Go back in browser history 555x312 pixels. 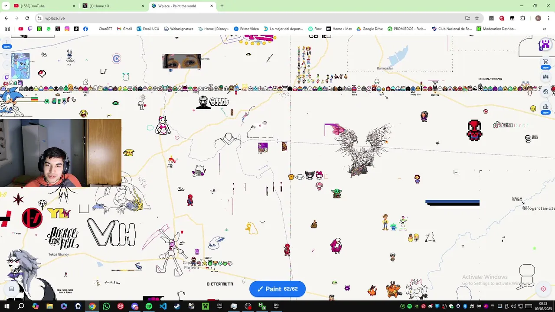tap(6, 18)
